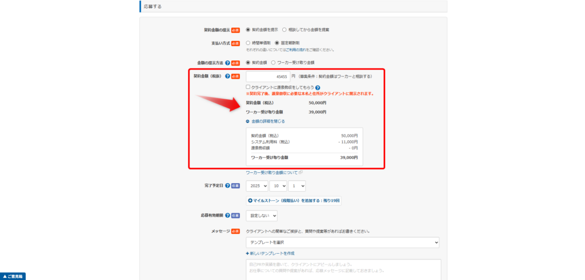Open the year dropdown showing 2025
Screen dimensions: 585x280
pos(257,186)
